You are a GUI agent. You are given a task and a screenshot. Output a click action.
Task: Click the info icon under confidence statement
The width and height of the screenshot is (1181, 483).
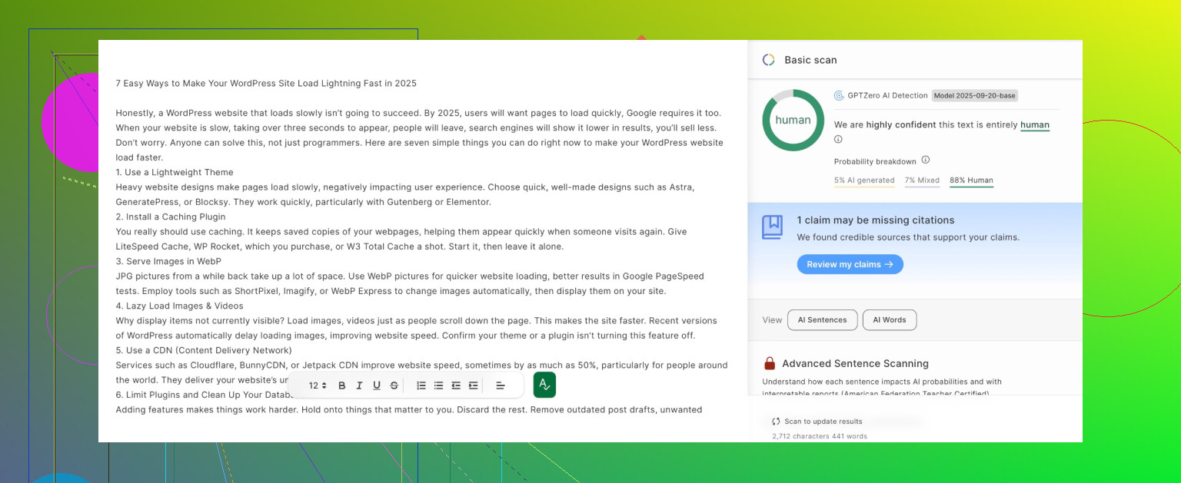tap(838, 139)
